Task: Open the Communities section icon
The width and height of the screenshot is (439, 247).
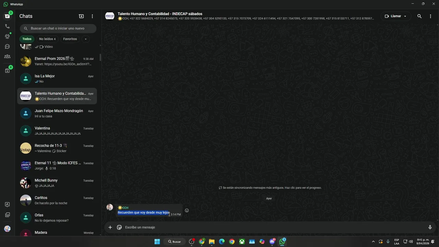Action: [7, 56]
